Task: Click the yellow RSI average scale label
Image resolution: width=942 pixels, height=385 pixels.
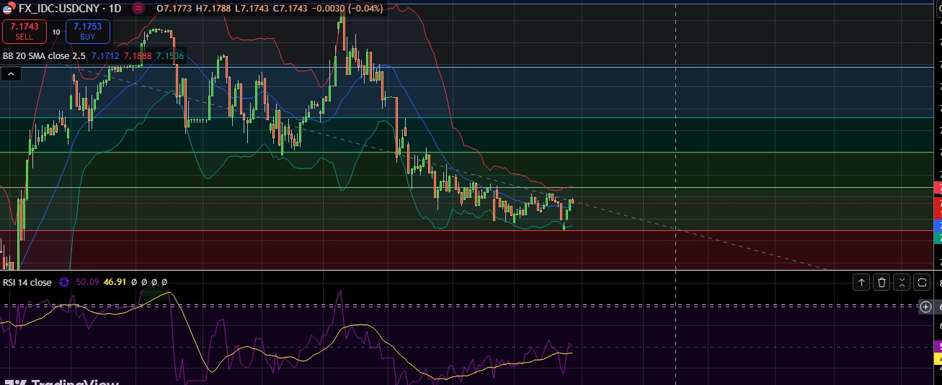Action: tap(938, 358)
